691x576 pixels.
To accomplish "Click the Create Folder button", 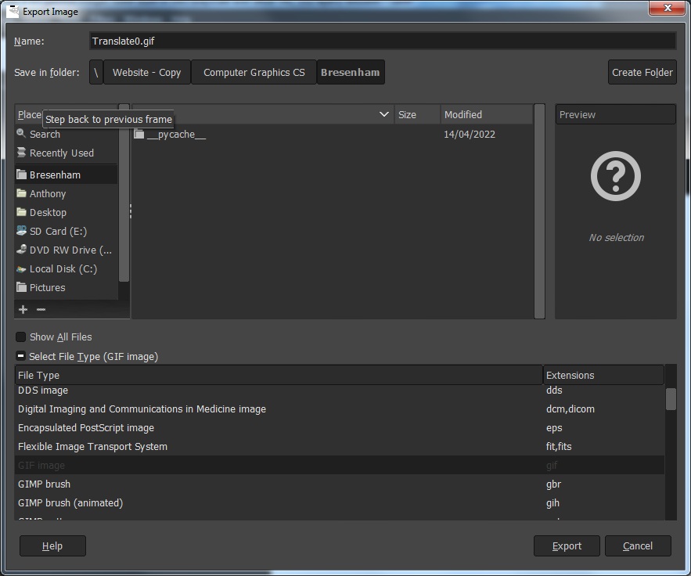I will tap(642, 72).
